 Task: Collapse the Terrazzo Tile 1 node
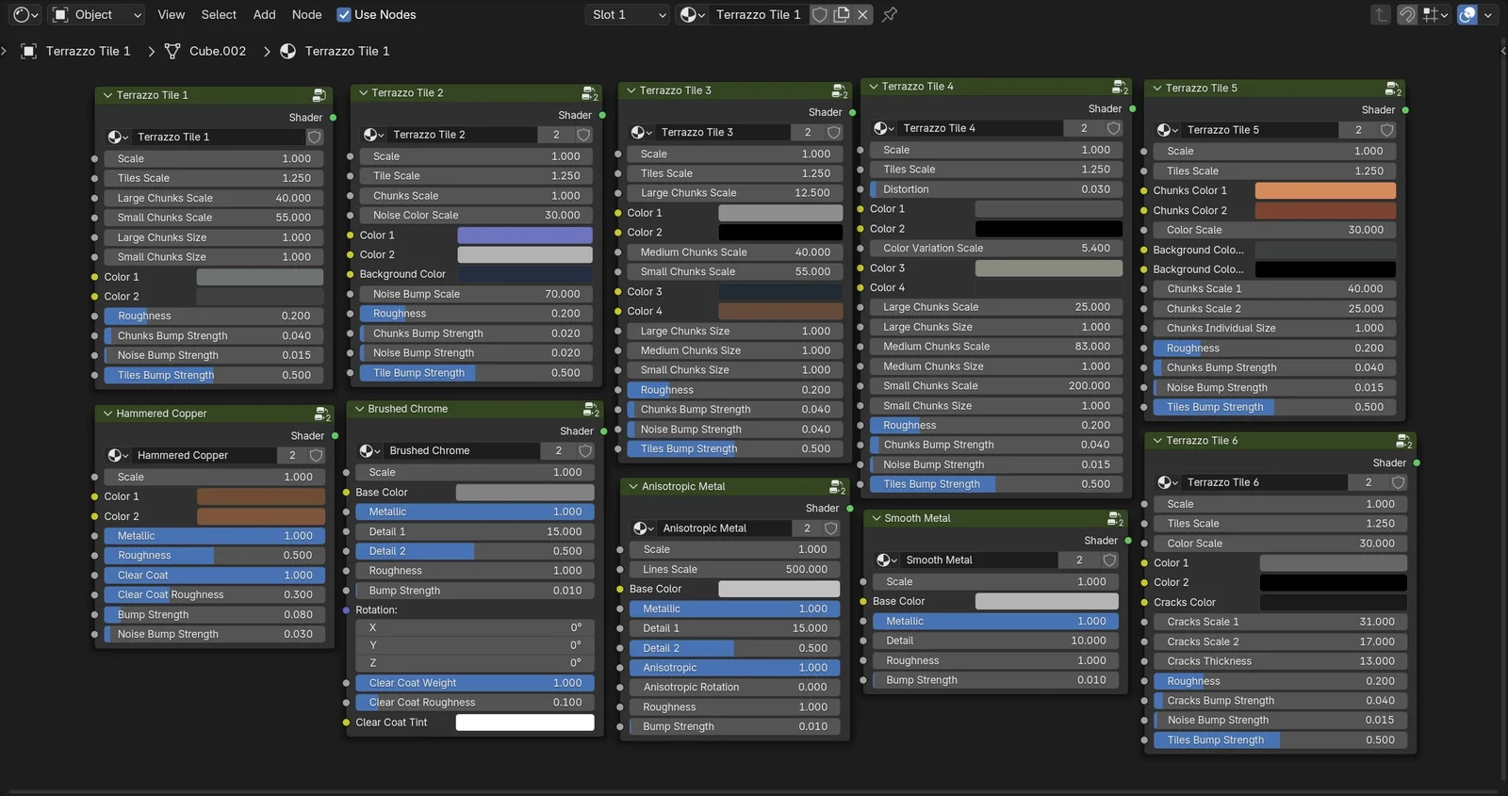coord(108,95)
